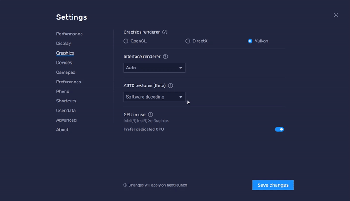Click help icon next to ASTC textures
The image size is (350, 201).
tap(171, 86)
